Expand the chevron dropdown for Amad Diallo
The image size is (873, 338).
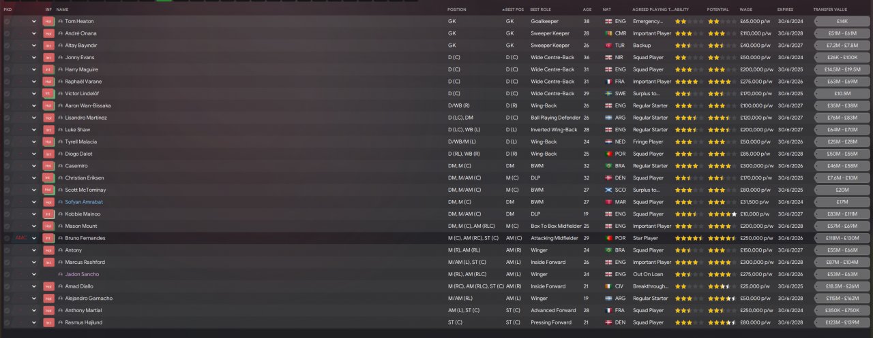coord(33,286)
